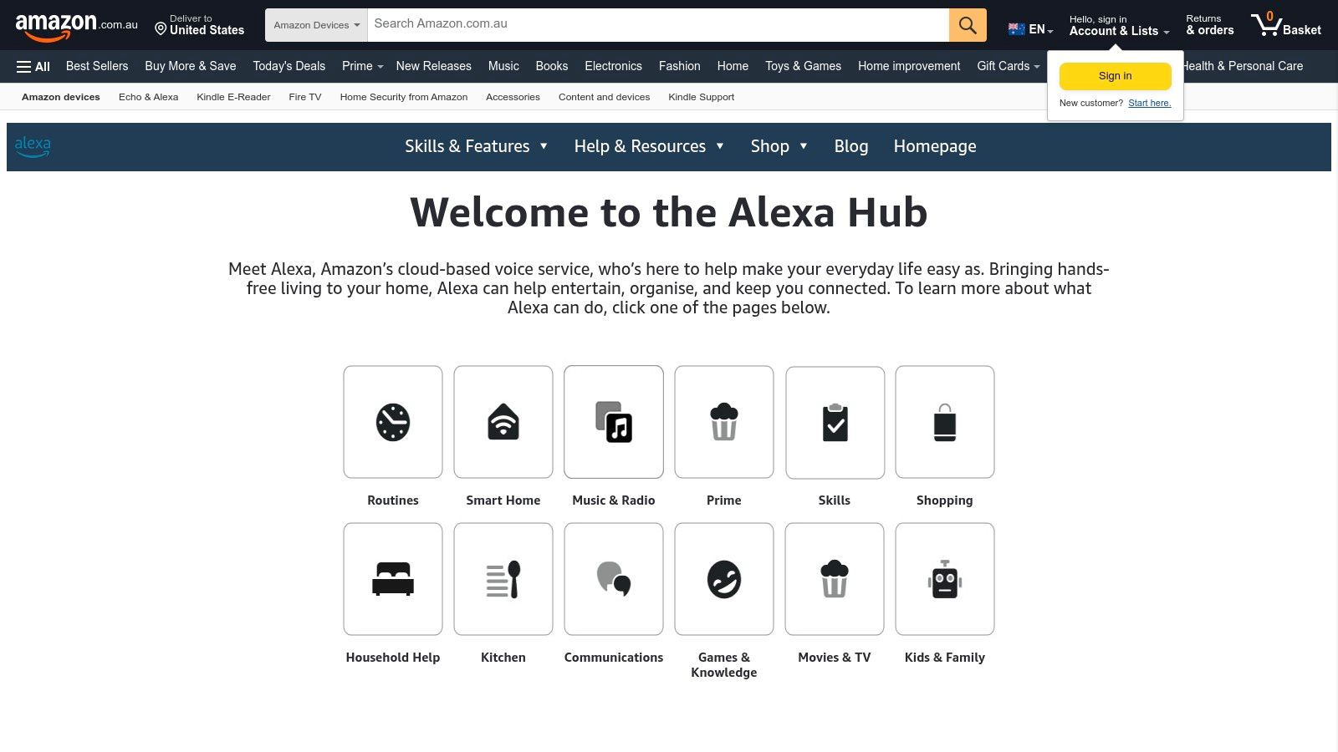The width and height of the screenshot is (1338, 752).
Task: Expand the Skills & Features dropdown
Action: click(x=477, y=146)
